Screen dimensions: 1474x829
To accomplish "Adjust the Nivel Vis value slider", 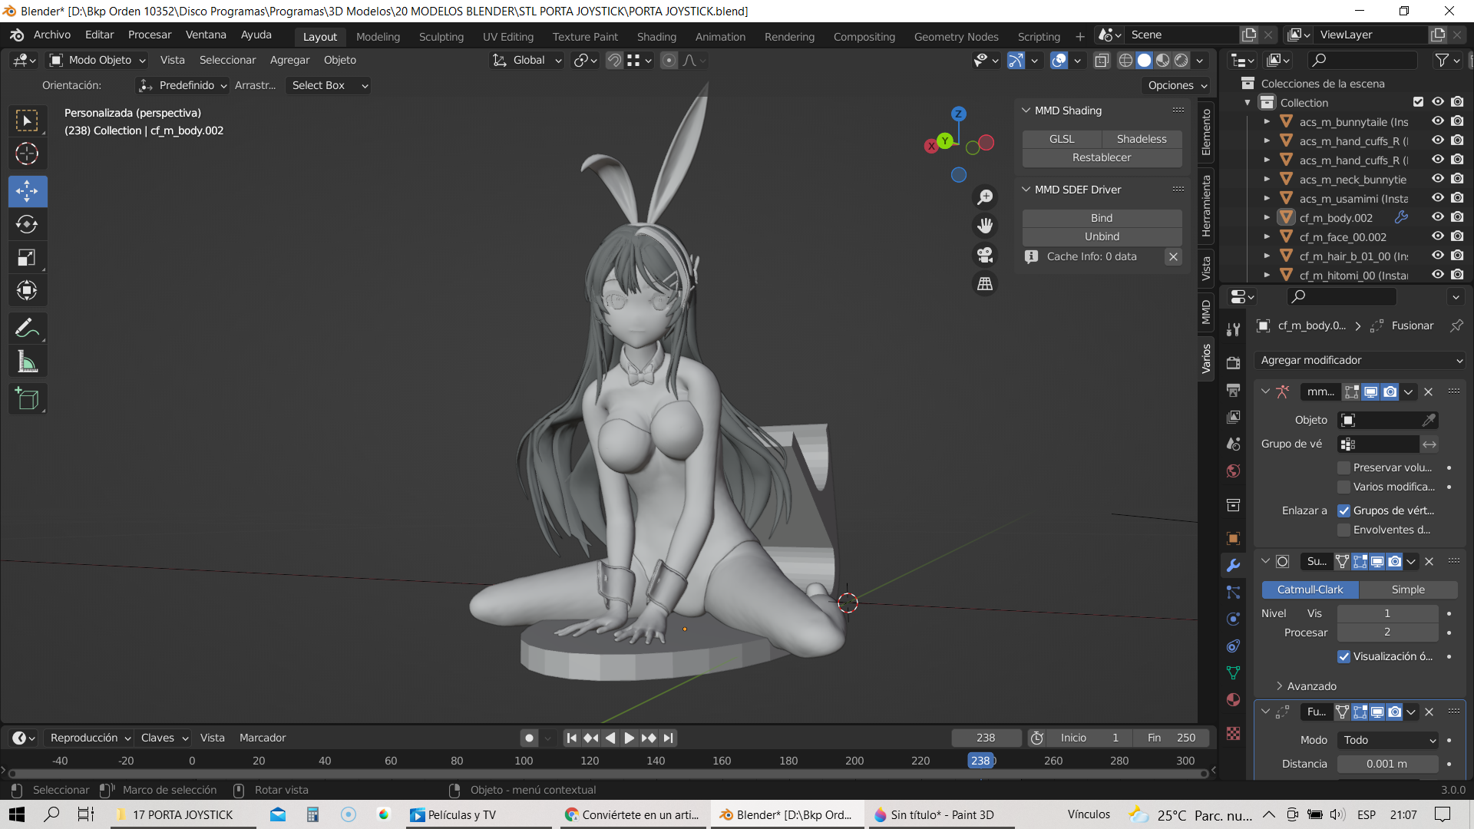I will pyautogui.click(x=1387, y=613).
